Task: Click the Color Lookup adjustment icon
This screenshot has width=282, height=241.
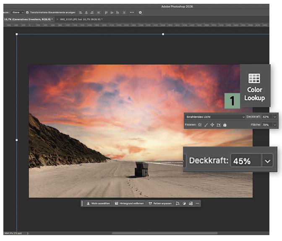Action: [x=254, y=79]
